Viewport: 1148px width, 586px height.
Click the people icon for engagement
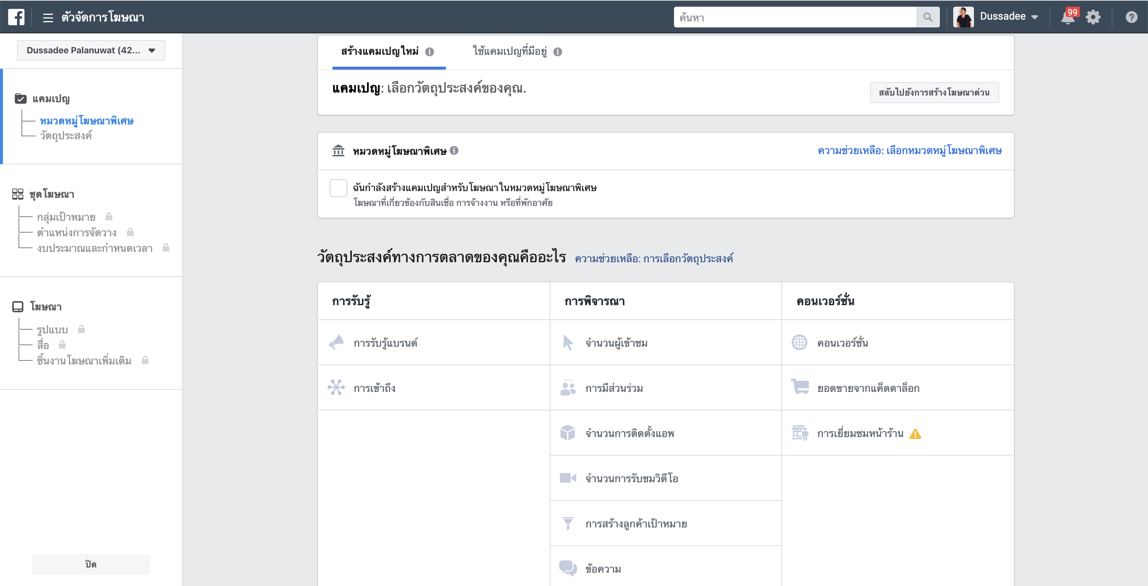click(568, 387)
